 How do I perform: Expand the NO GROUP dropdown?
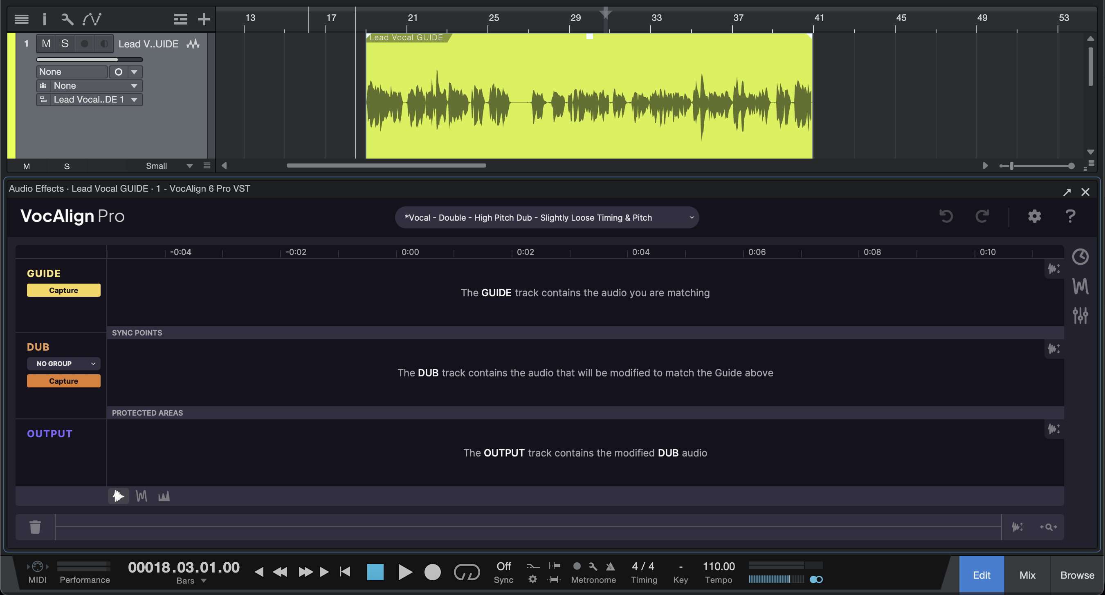tap(63, 364)
